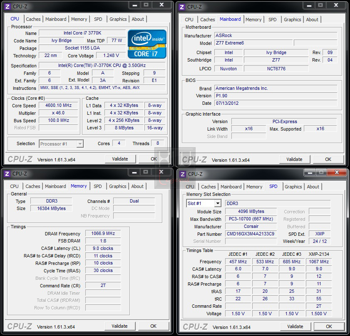Click the CPU-Z title icon in the CPU window
The image size is (350, 336).
pos(7,7)
